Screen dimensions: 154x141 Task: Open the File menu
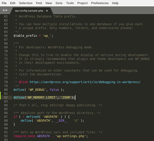click(x=4, y=3)
